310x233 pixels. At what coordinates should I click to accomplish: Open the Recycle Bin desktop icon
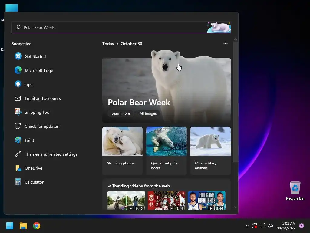click(295, 191)
